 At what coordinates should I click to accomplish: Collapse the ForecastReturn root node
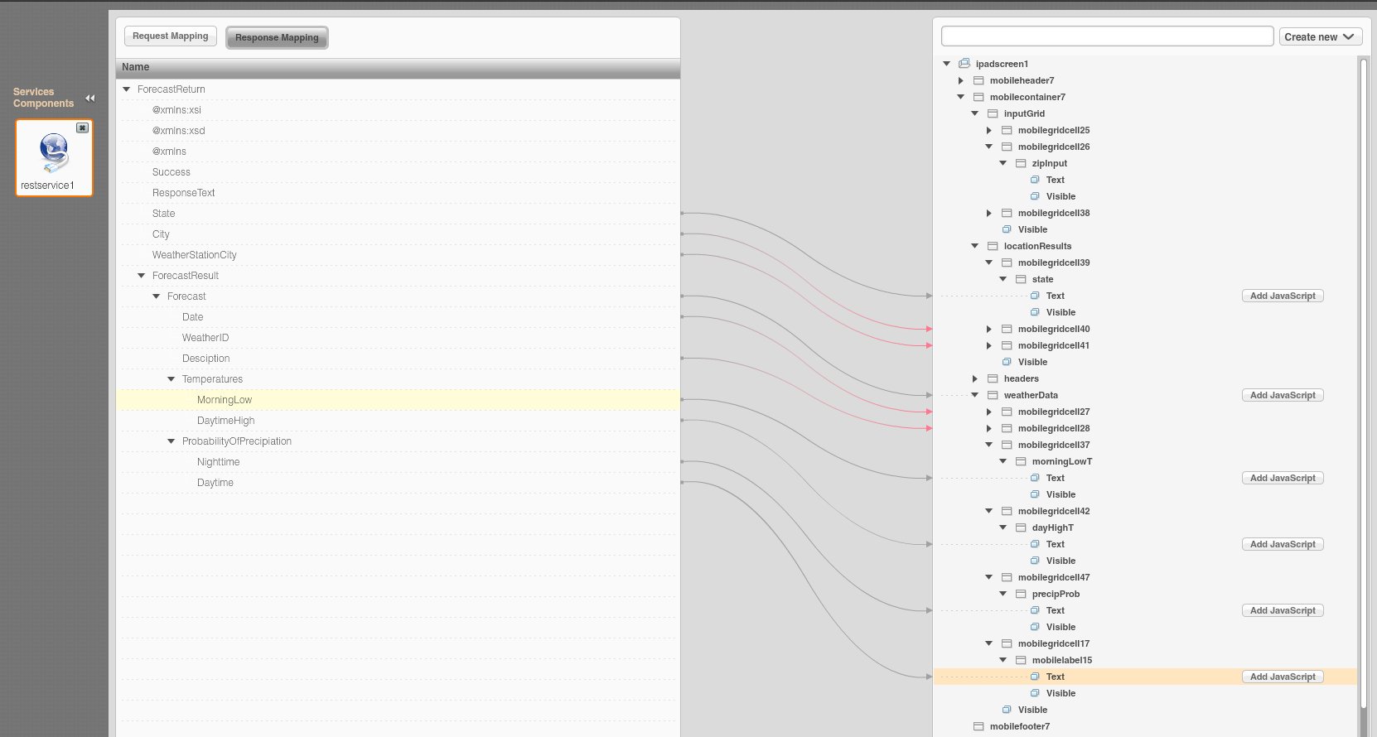click(127, 89)
